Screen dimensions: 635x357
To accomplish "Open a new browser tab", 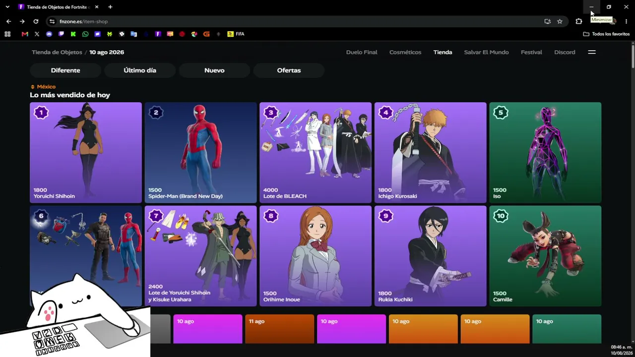I will coord(110,7).
